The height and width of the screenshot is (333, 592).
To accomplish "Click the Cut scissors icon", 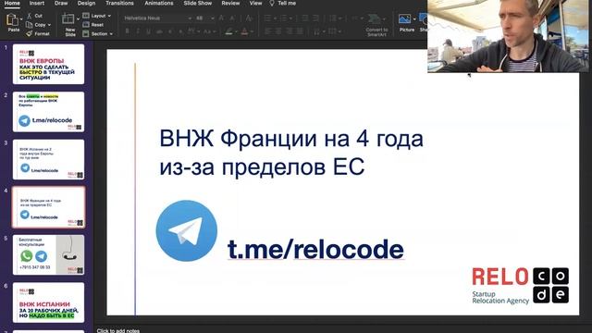I will click(29, 16).
